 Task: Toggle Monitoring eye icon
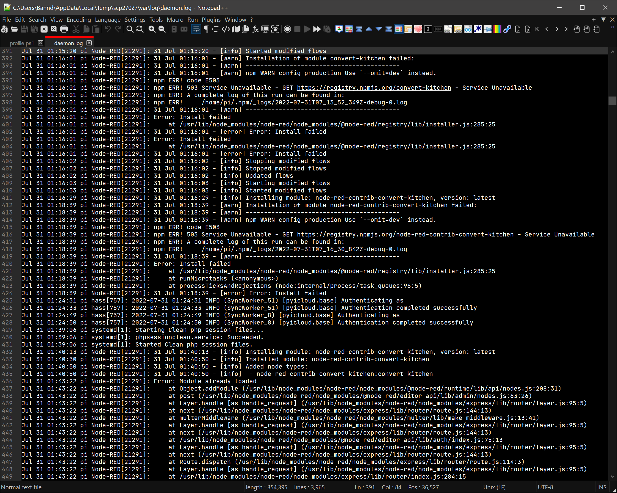(275, 29)
